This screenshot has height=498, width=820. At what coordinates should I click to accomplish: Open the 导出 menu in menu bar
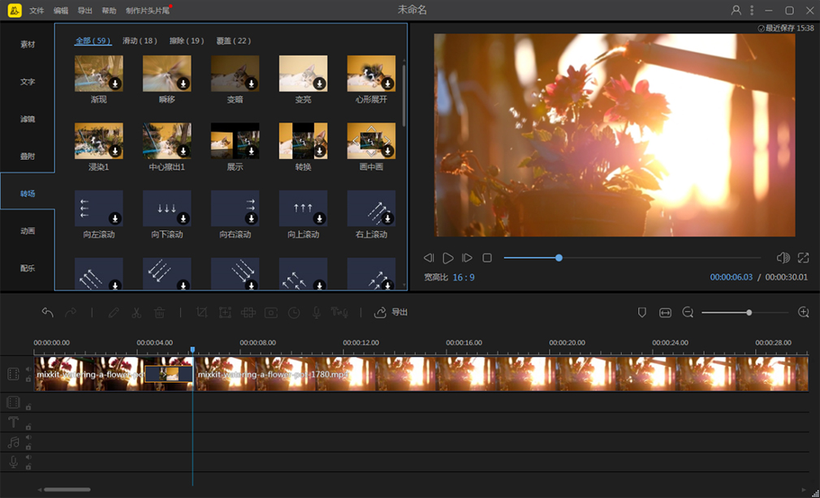[84, 11]
